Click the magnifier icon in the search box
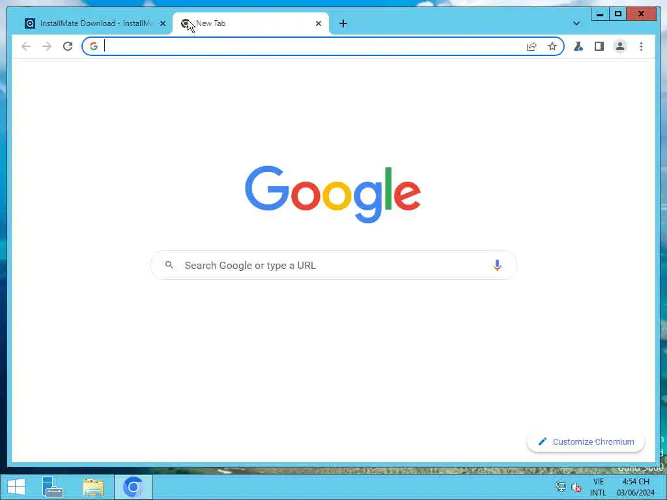The image size is (667, 500). [x=169, y=265]
